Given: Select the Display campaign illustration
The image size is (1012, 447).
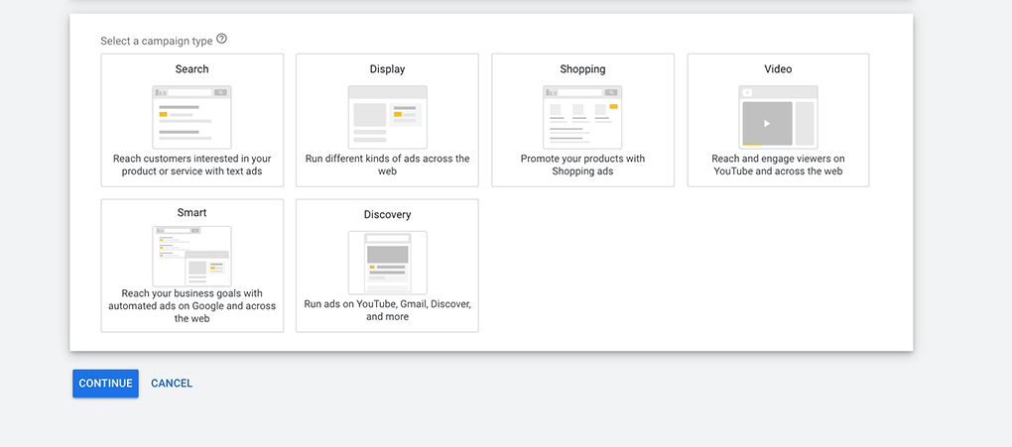Looking at the screenshot, I should pyautogui.click(x=387, y=117).
